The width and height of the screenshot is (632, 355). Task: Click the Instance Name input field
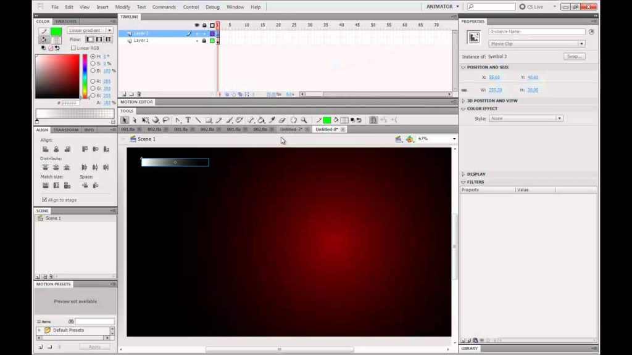537,31
